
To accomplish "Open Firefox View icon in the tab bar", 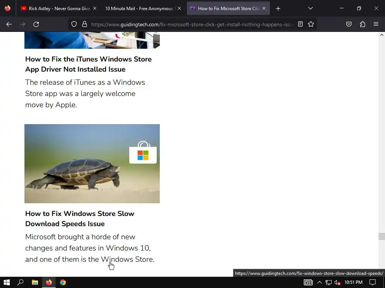I will coord(8,8).
